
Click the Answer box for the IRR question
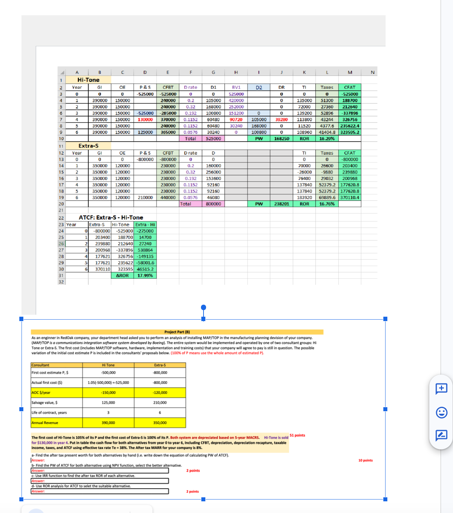click(100, 481)
